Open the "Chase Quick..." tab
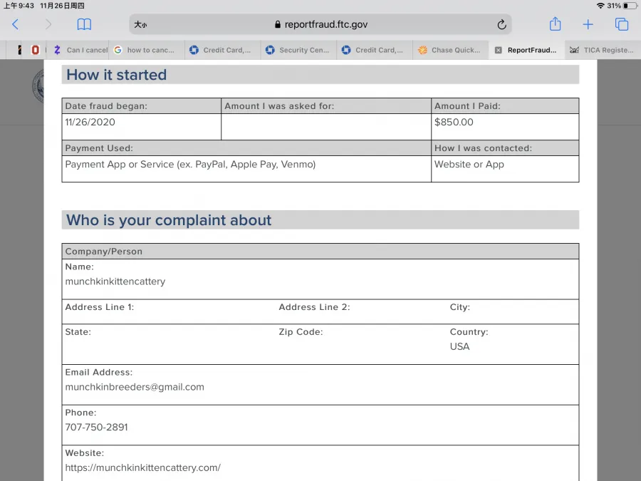 449,50
